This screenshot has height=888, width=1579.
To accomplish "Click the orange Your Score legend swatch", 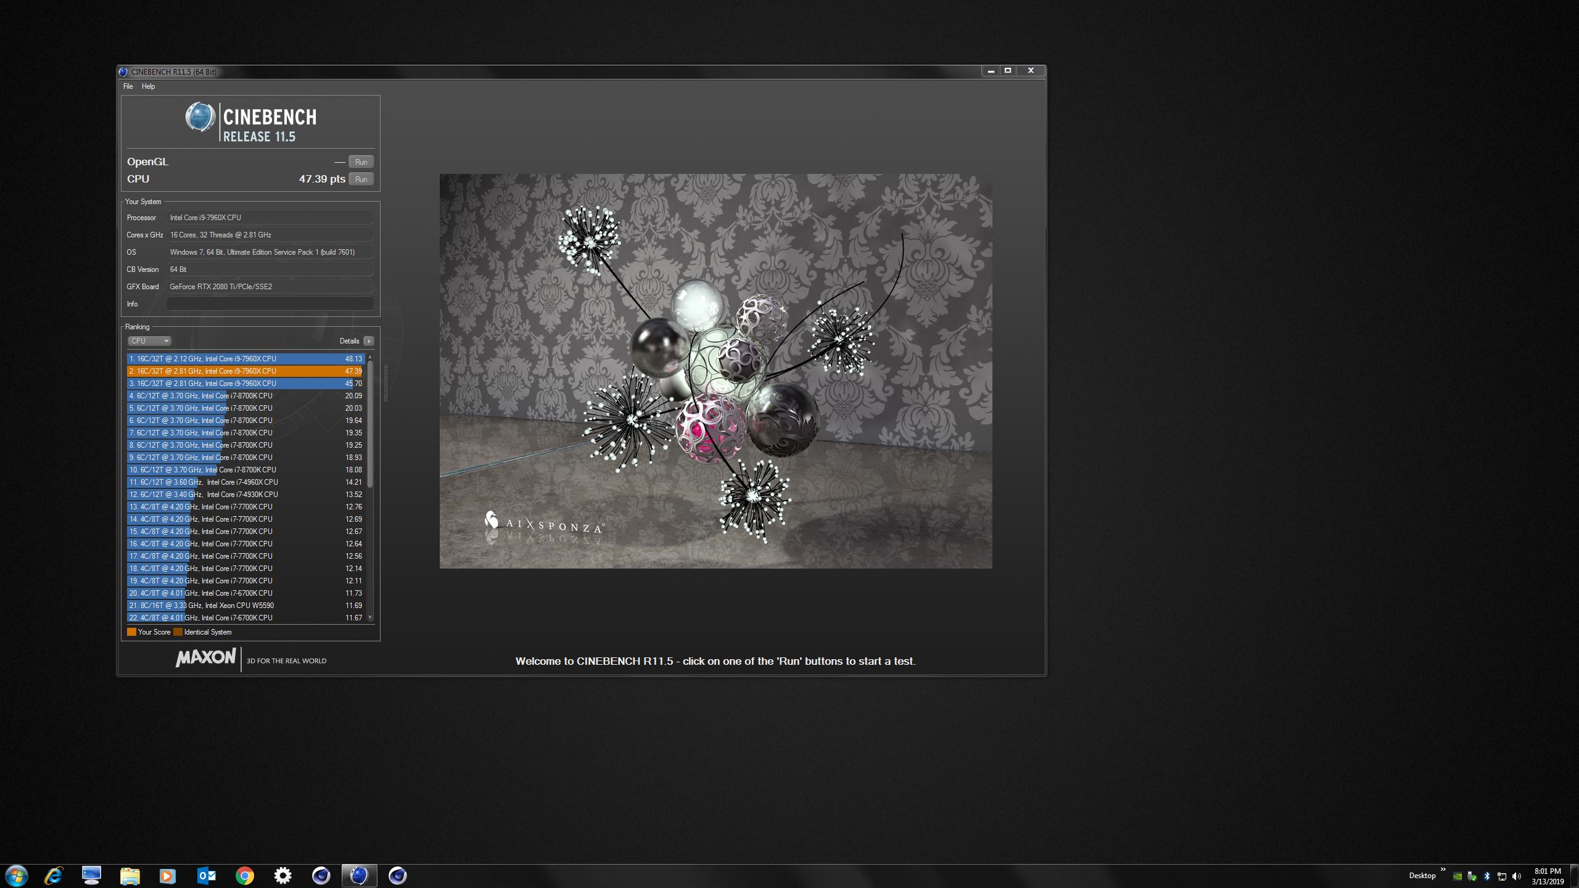I will coord(131,632).
